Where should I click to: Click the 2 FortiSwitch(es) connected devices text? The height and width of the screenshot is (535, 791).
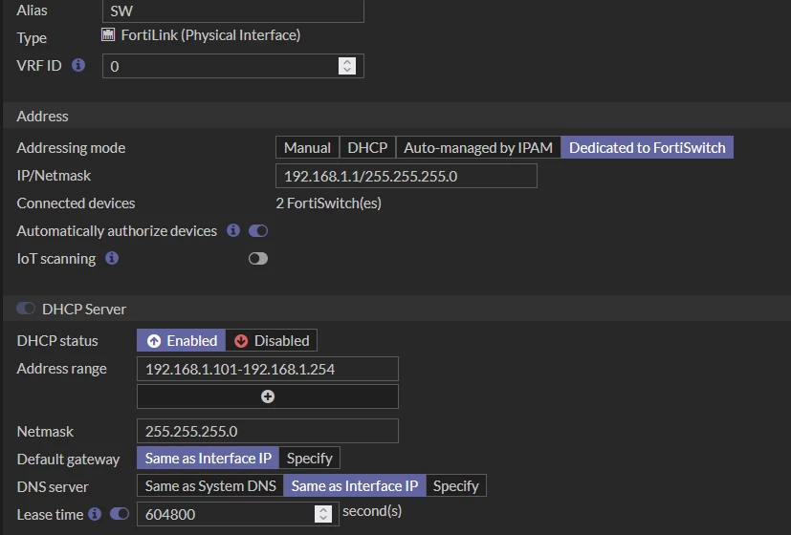(x=328, y=203)
